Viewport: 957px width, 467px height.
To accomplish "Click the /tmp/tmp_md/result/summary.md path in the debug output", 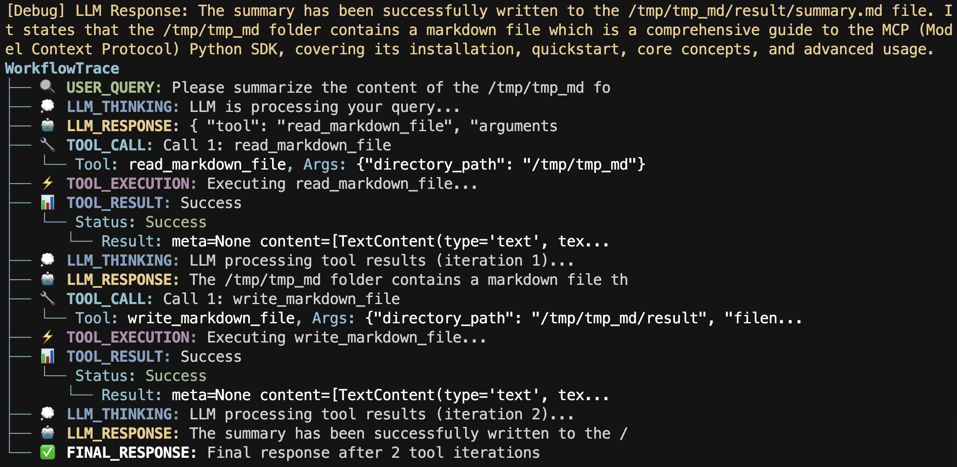I will (x=755, y=10).
